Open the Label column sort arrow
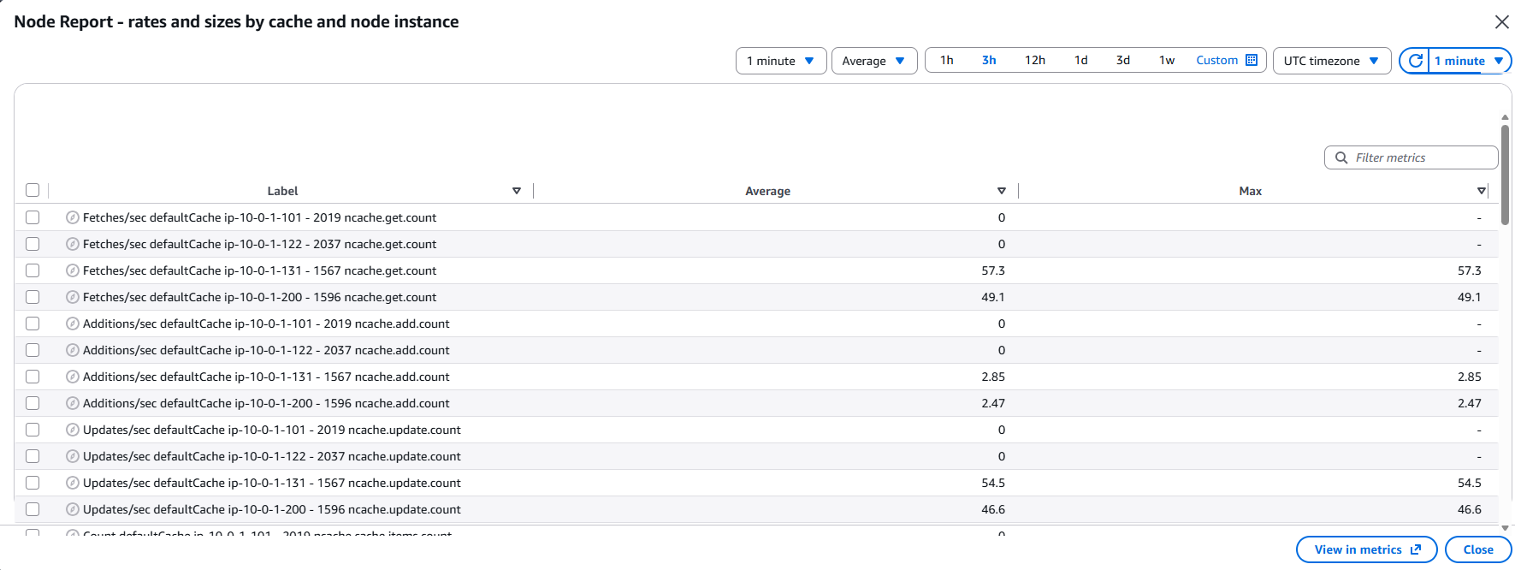The height and width of the screenshot is (570, 1515). 517,191
